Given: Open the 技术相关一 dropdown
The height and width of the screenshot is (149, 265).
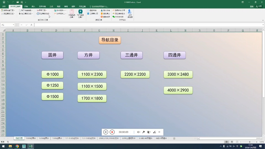Looking at the screenshot, I should pos(62,10).
